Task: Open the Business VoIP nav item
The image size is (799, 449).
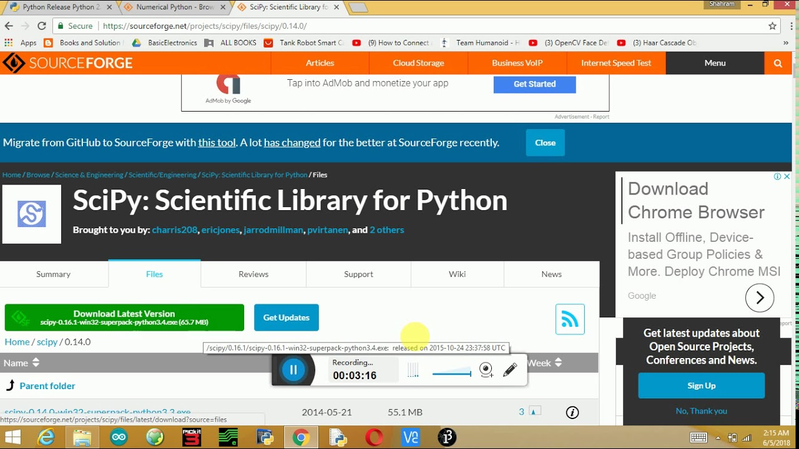Action: point(517,63)
